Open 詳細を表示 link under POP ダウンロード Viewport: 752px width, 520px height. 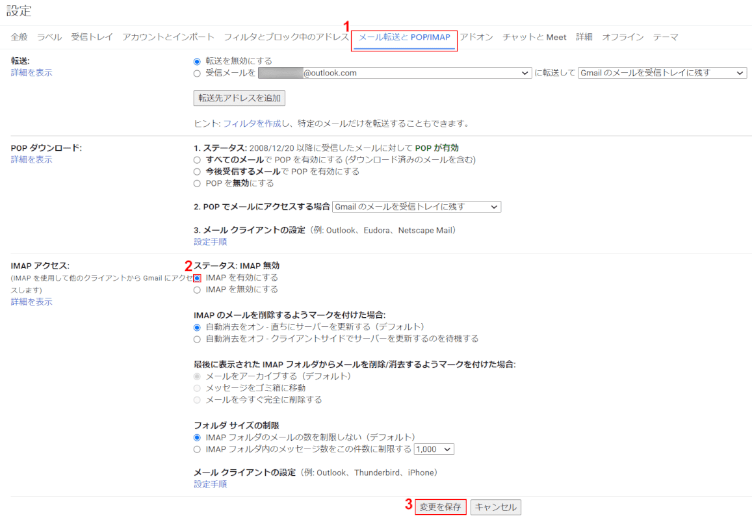pyautogui.click(x=32, y=159)
